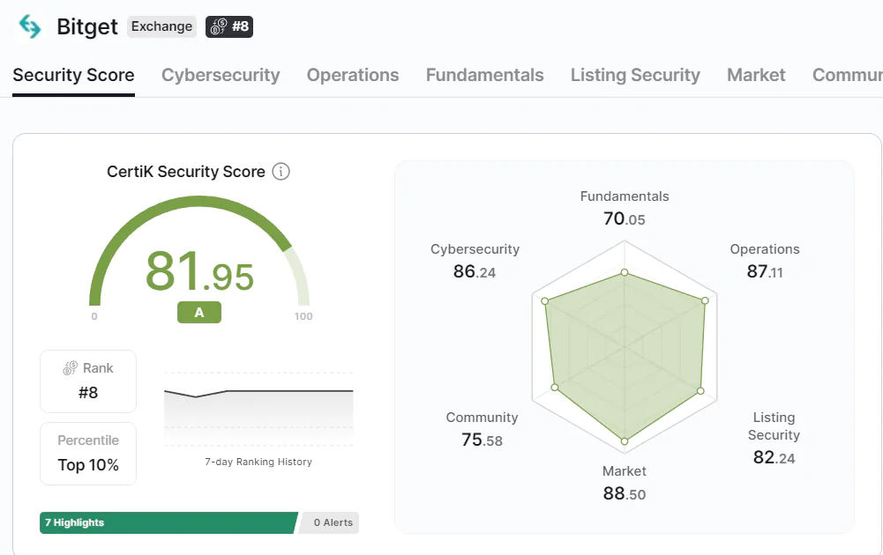Open the 0 Alerts section
This screenshot has height=555, width=883.
click(330, 523)
